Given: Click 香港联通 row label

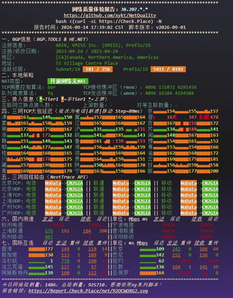Looking at the screenshot, I should click(x=123, y=231).
